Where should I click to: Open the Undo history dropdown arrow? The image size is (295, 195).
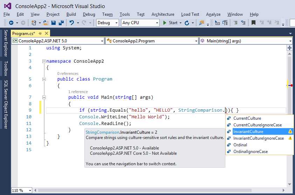[78, 23]
